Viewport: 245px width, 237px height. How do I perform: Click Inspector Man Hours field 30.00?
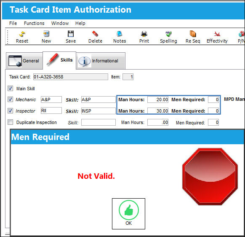(158, 111)
